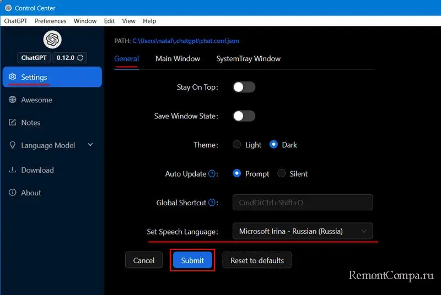Select the Light theme radio button
The height and width of the screenshot is (295, 441).
click(x=237, y=145)
